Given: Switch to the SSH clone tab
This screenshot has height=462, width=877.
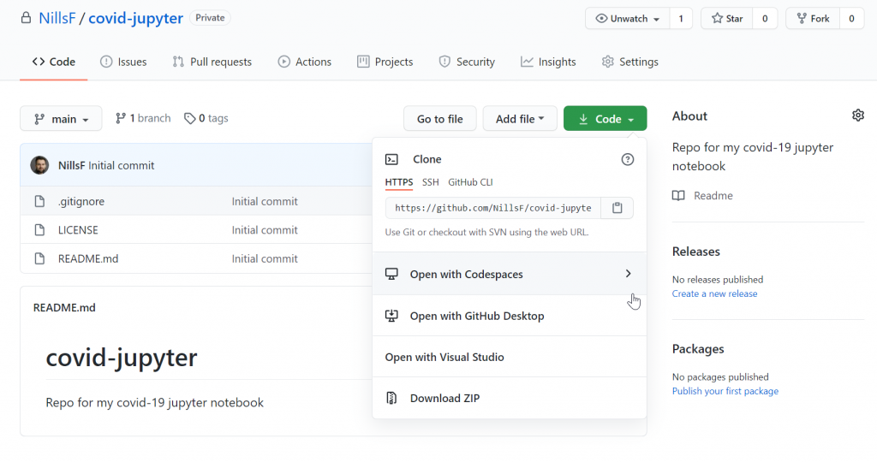Looking at the screenshot, I should coord(431,182).
